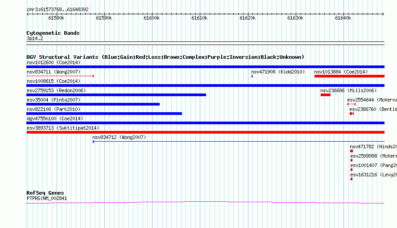Click the 61640k ruler position label
The width and height of the screenshot is (397, 228).
(x=343, y=18)
